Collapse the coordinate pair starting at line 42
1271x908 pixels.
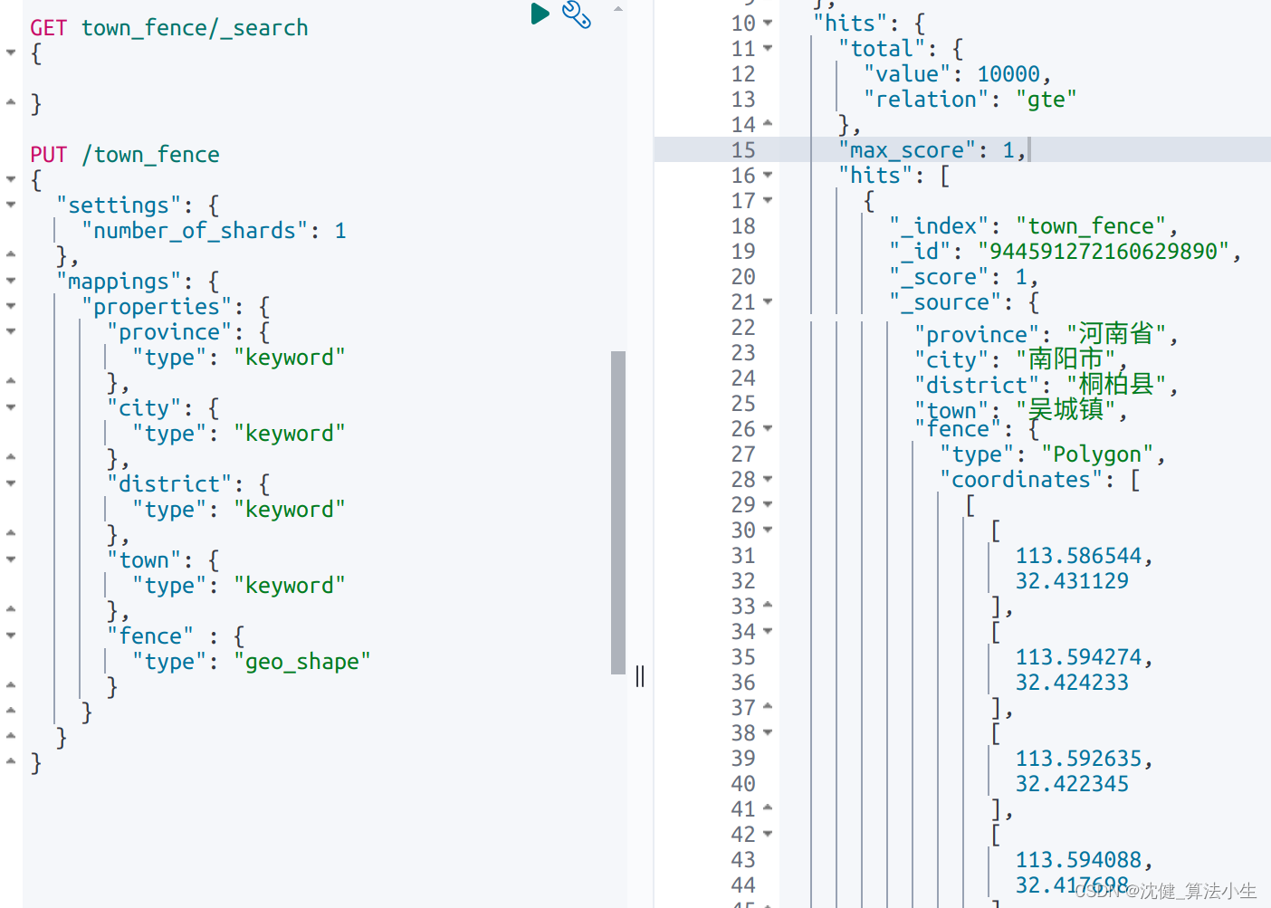(x=768, y=835)
